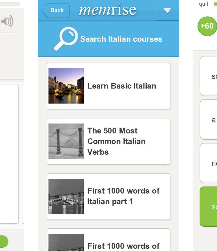Tap the bottom course's partially visible thumbnail
217x251 pixels.
(x=66, y=243)
